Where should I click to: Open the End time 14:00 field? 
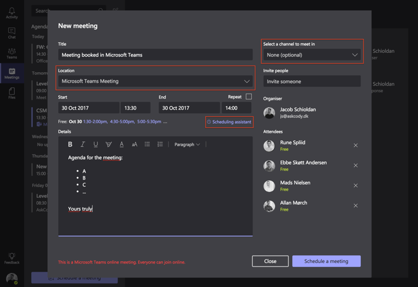(x=236, y=108)
